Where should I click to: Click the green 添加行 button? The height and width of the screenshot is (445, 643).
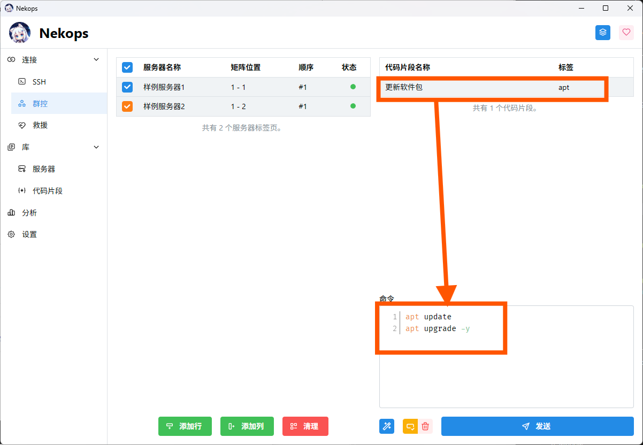(x=185, y=426)
